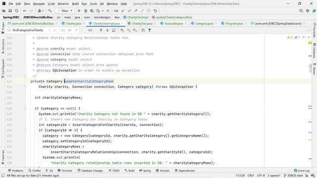Toggle Regex option in search bar

click(x=76, y=30)
